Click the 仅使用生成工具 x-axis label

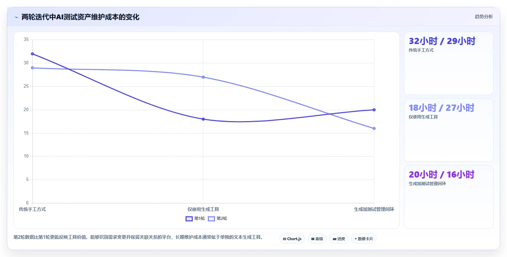(x=203, y=209)
